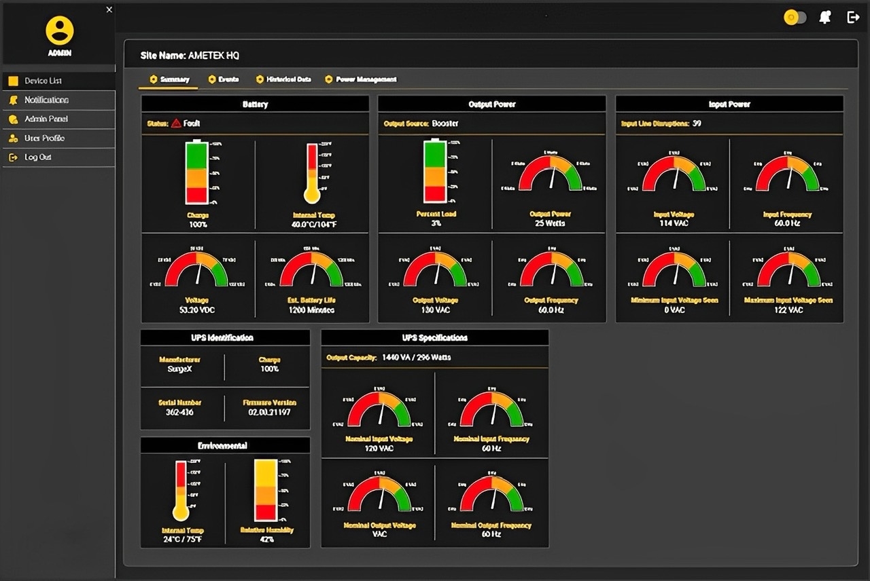Viewport: 870px width, 581px height.
Task: Click the Log Out sidebar link
Action: click(x=58, y=157)
